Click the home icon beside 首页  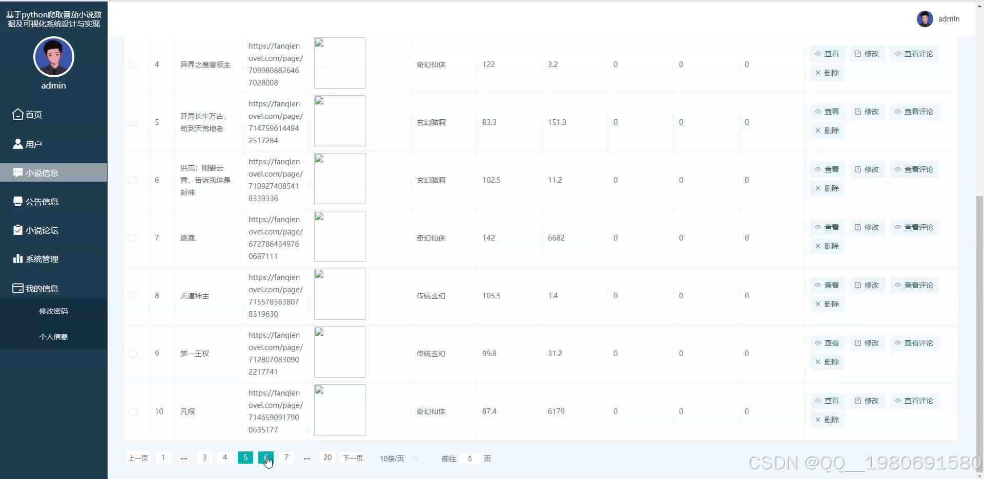tap(18, 114)
